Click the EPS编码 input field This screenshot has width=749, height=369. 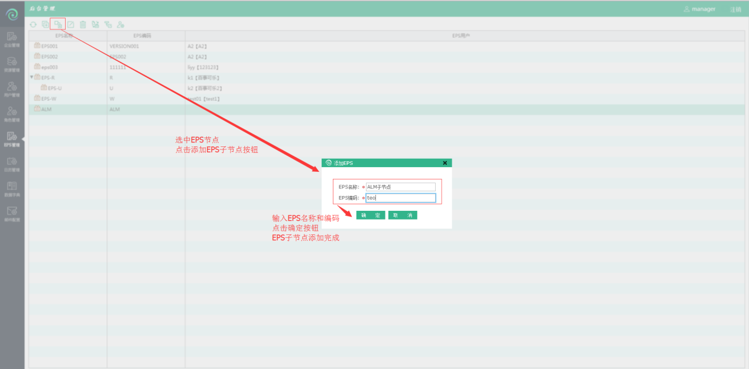point(400,198)
